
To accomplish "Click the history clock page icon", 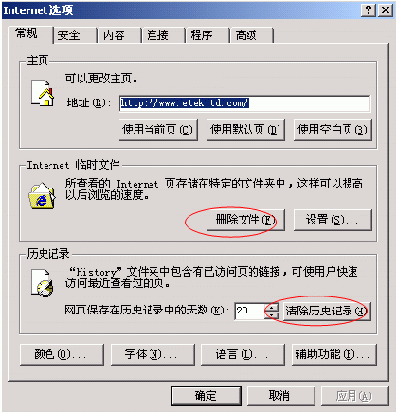I will coord(43,282).
